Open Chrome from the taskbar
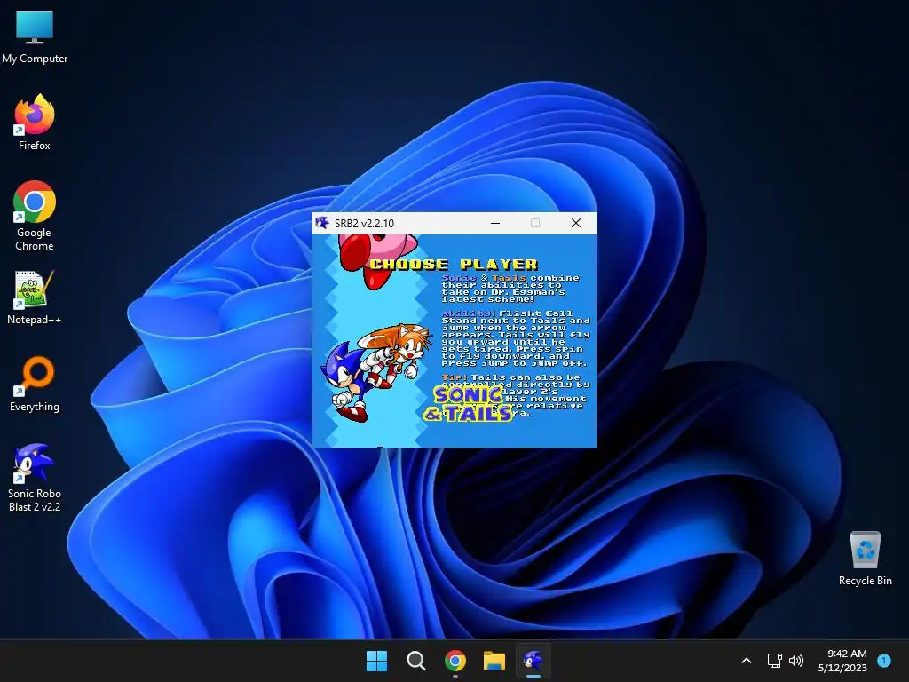Screen dimensions: 909x682 coord(455,661)
